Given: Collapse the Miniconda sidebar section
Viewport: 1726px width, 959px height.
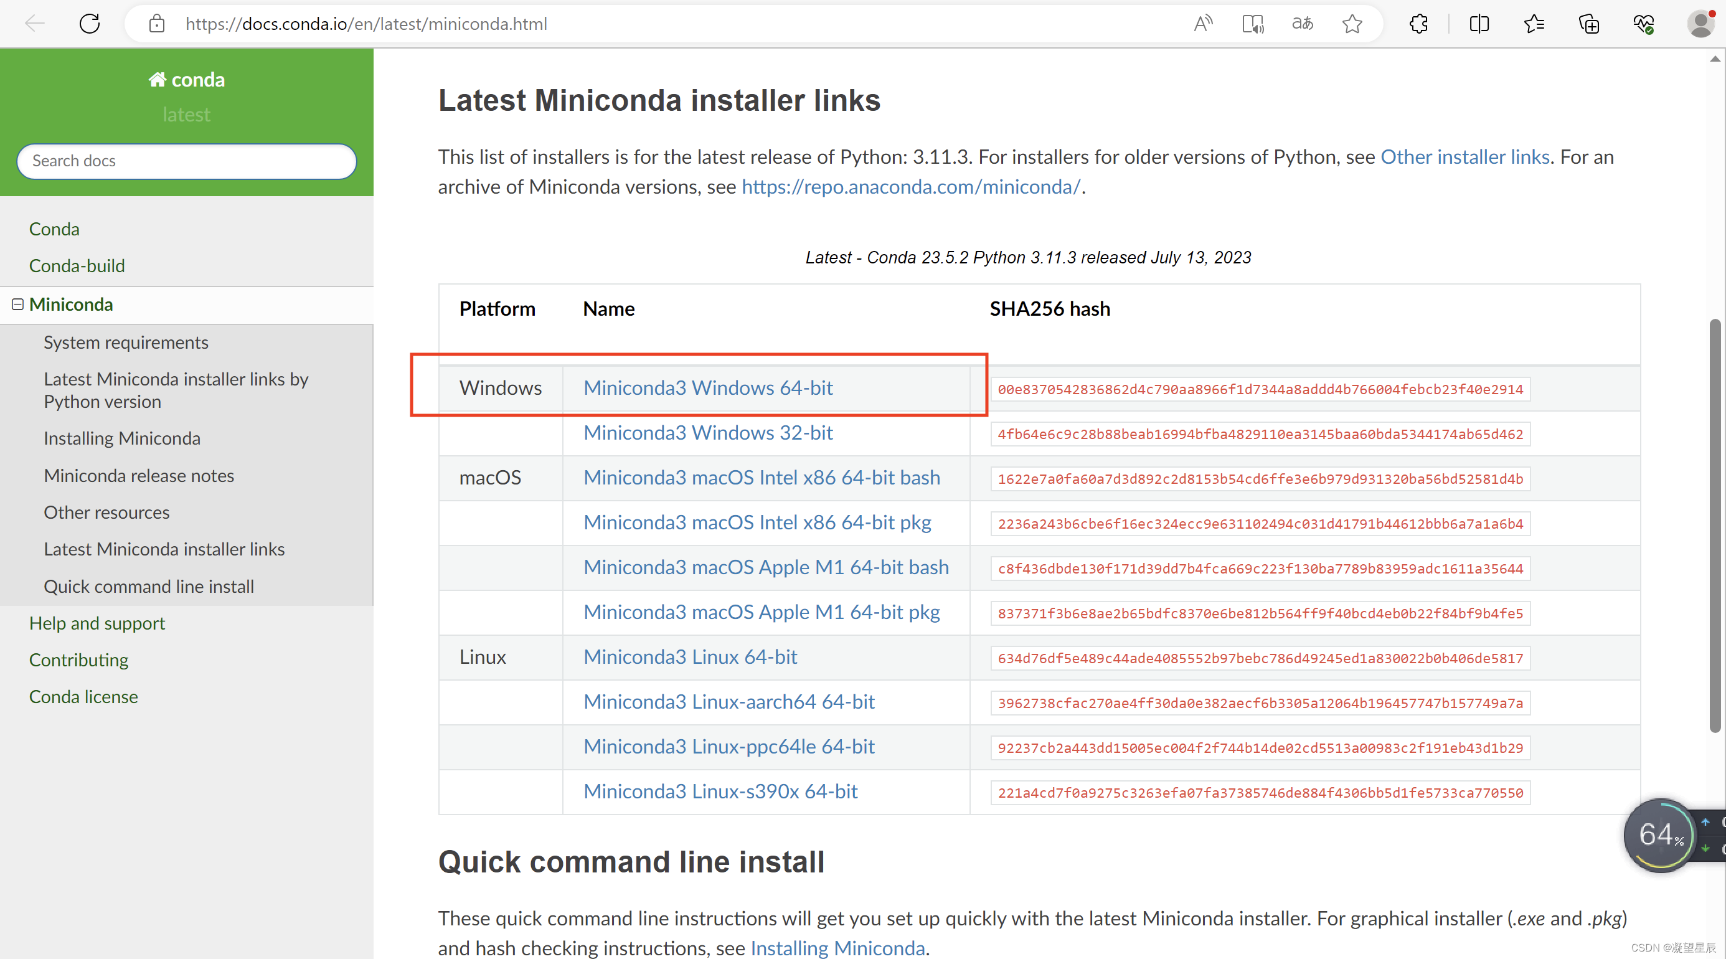Looking at the screenshot, I should pyautogui.click(x=18, y=305).
